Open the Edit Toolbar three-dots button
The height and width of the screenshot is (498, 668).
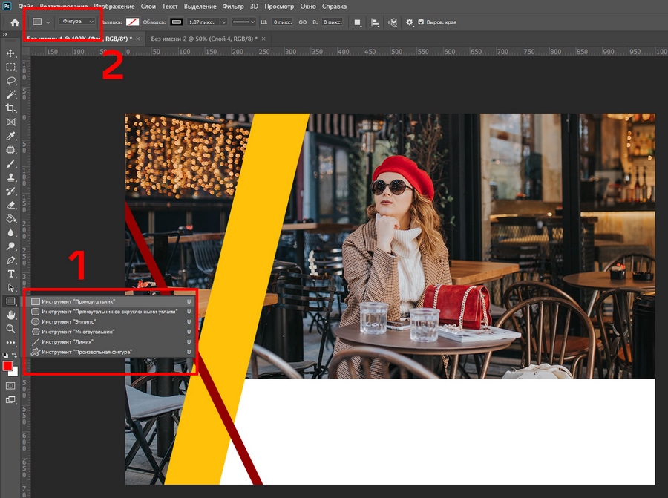pyautogui.click(x=10, y=342)
